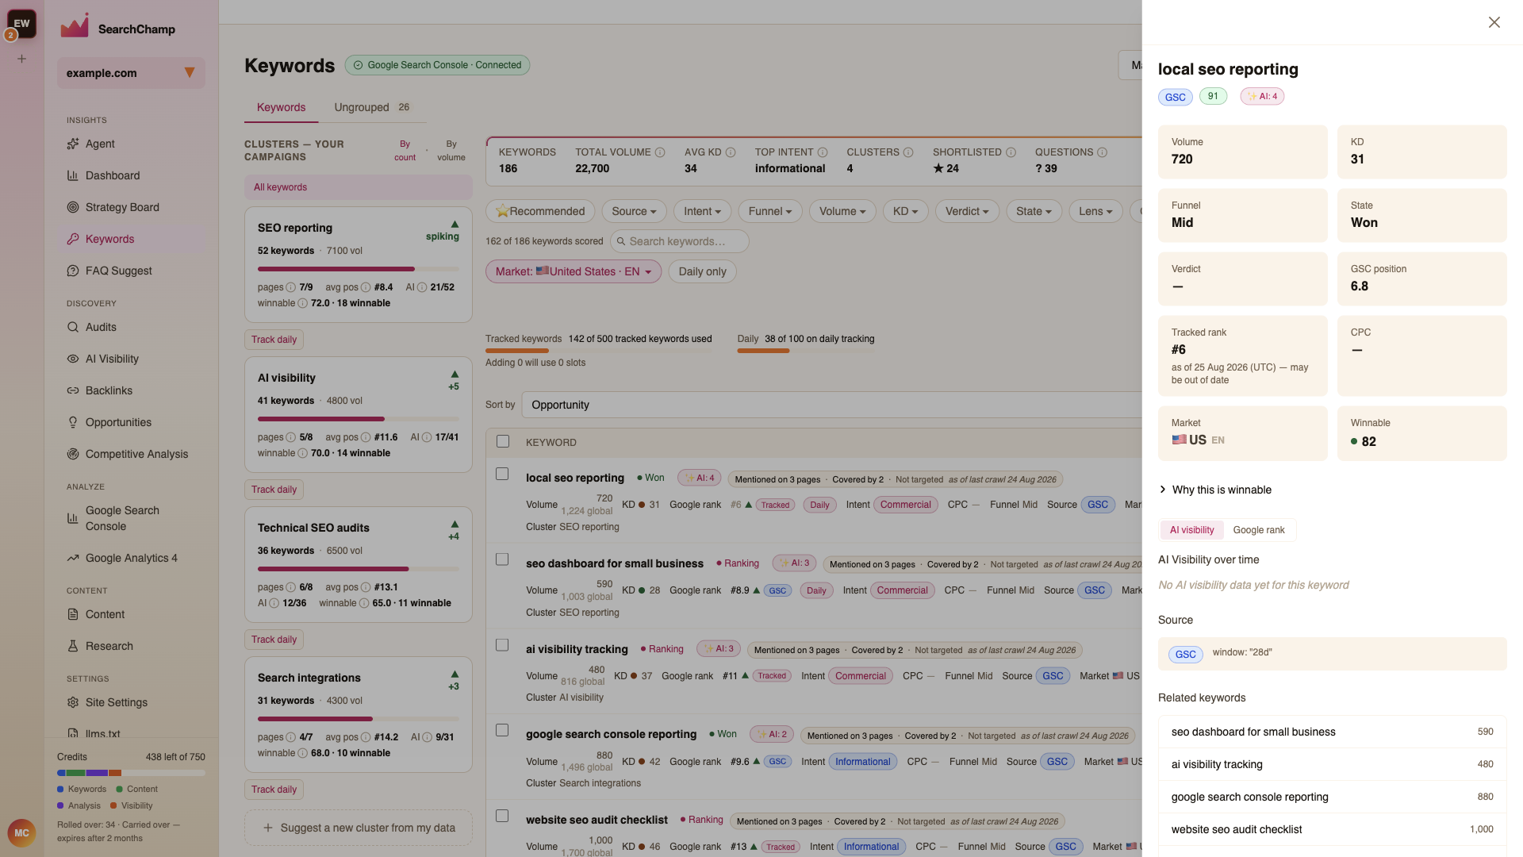Check the ai visibility tracking row checkbox
Screen dimensions: 1523x857
click(x=502, y=645)
